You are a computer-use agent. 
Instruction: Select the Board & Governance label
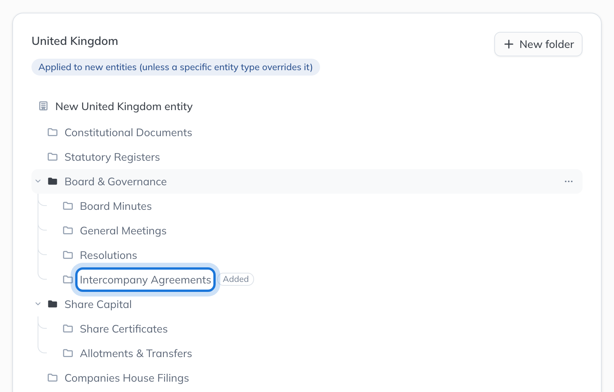tap(116, 181)
